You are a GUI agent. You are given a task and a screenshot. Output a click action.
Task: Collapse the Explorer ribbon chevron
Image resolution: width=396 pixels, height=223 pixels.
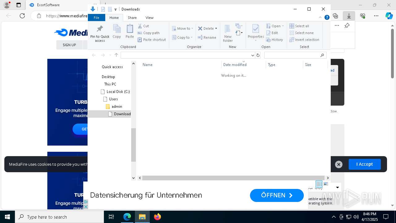click(320, 17)
